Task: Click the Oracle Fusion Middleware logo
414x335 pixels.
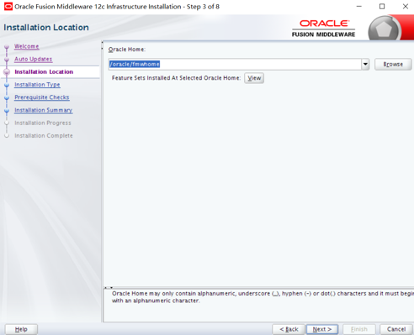Action: pyautogui.click(x=323, y=29)
